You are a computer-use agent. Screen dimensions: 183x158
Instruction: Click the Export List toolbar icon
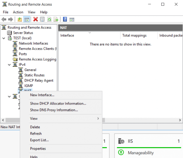pos(56,19)
